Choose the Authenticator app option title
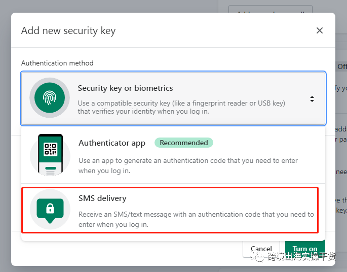Viewport: 347px width, 272px height. point(112,143)
